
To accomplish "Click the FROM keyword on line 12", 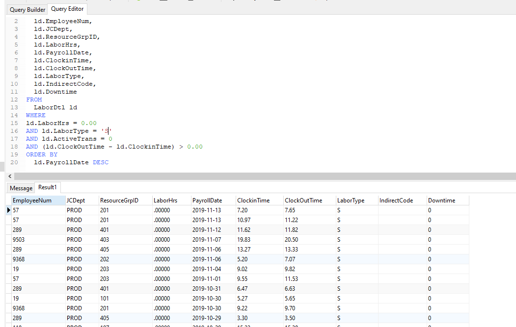I will [x=34, y=100].
